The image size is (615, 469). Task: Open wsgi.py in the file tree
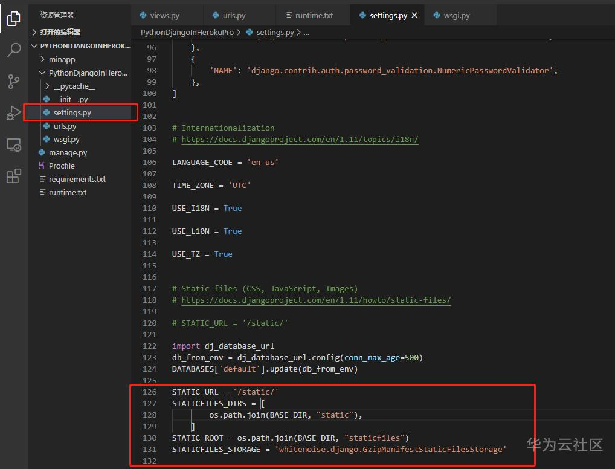coord(80,140)
